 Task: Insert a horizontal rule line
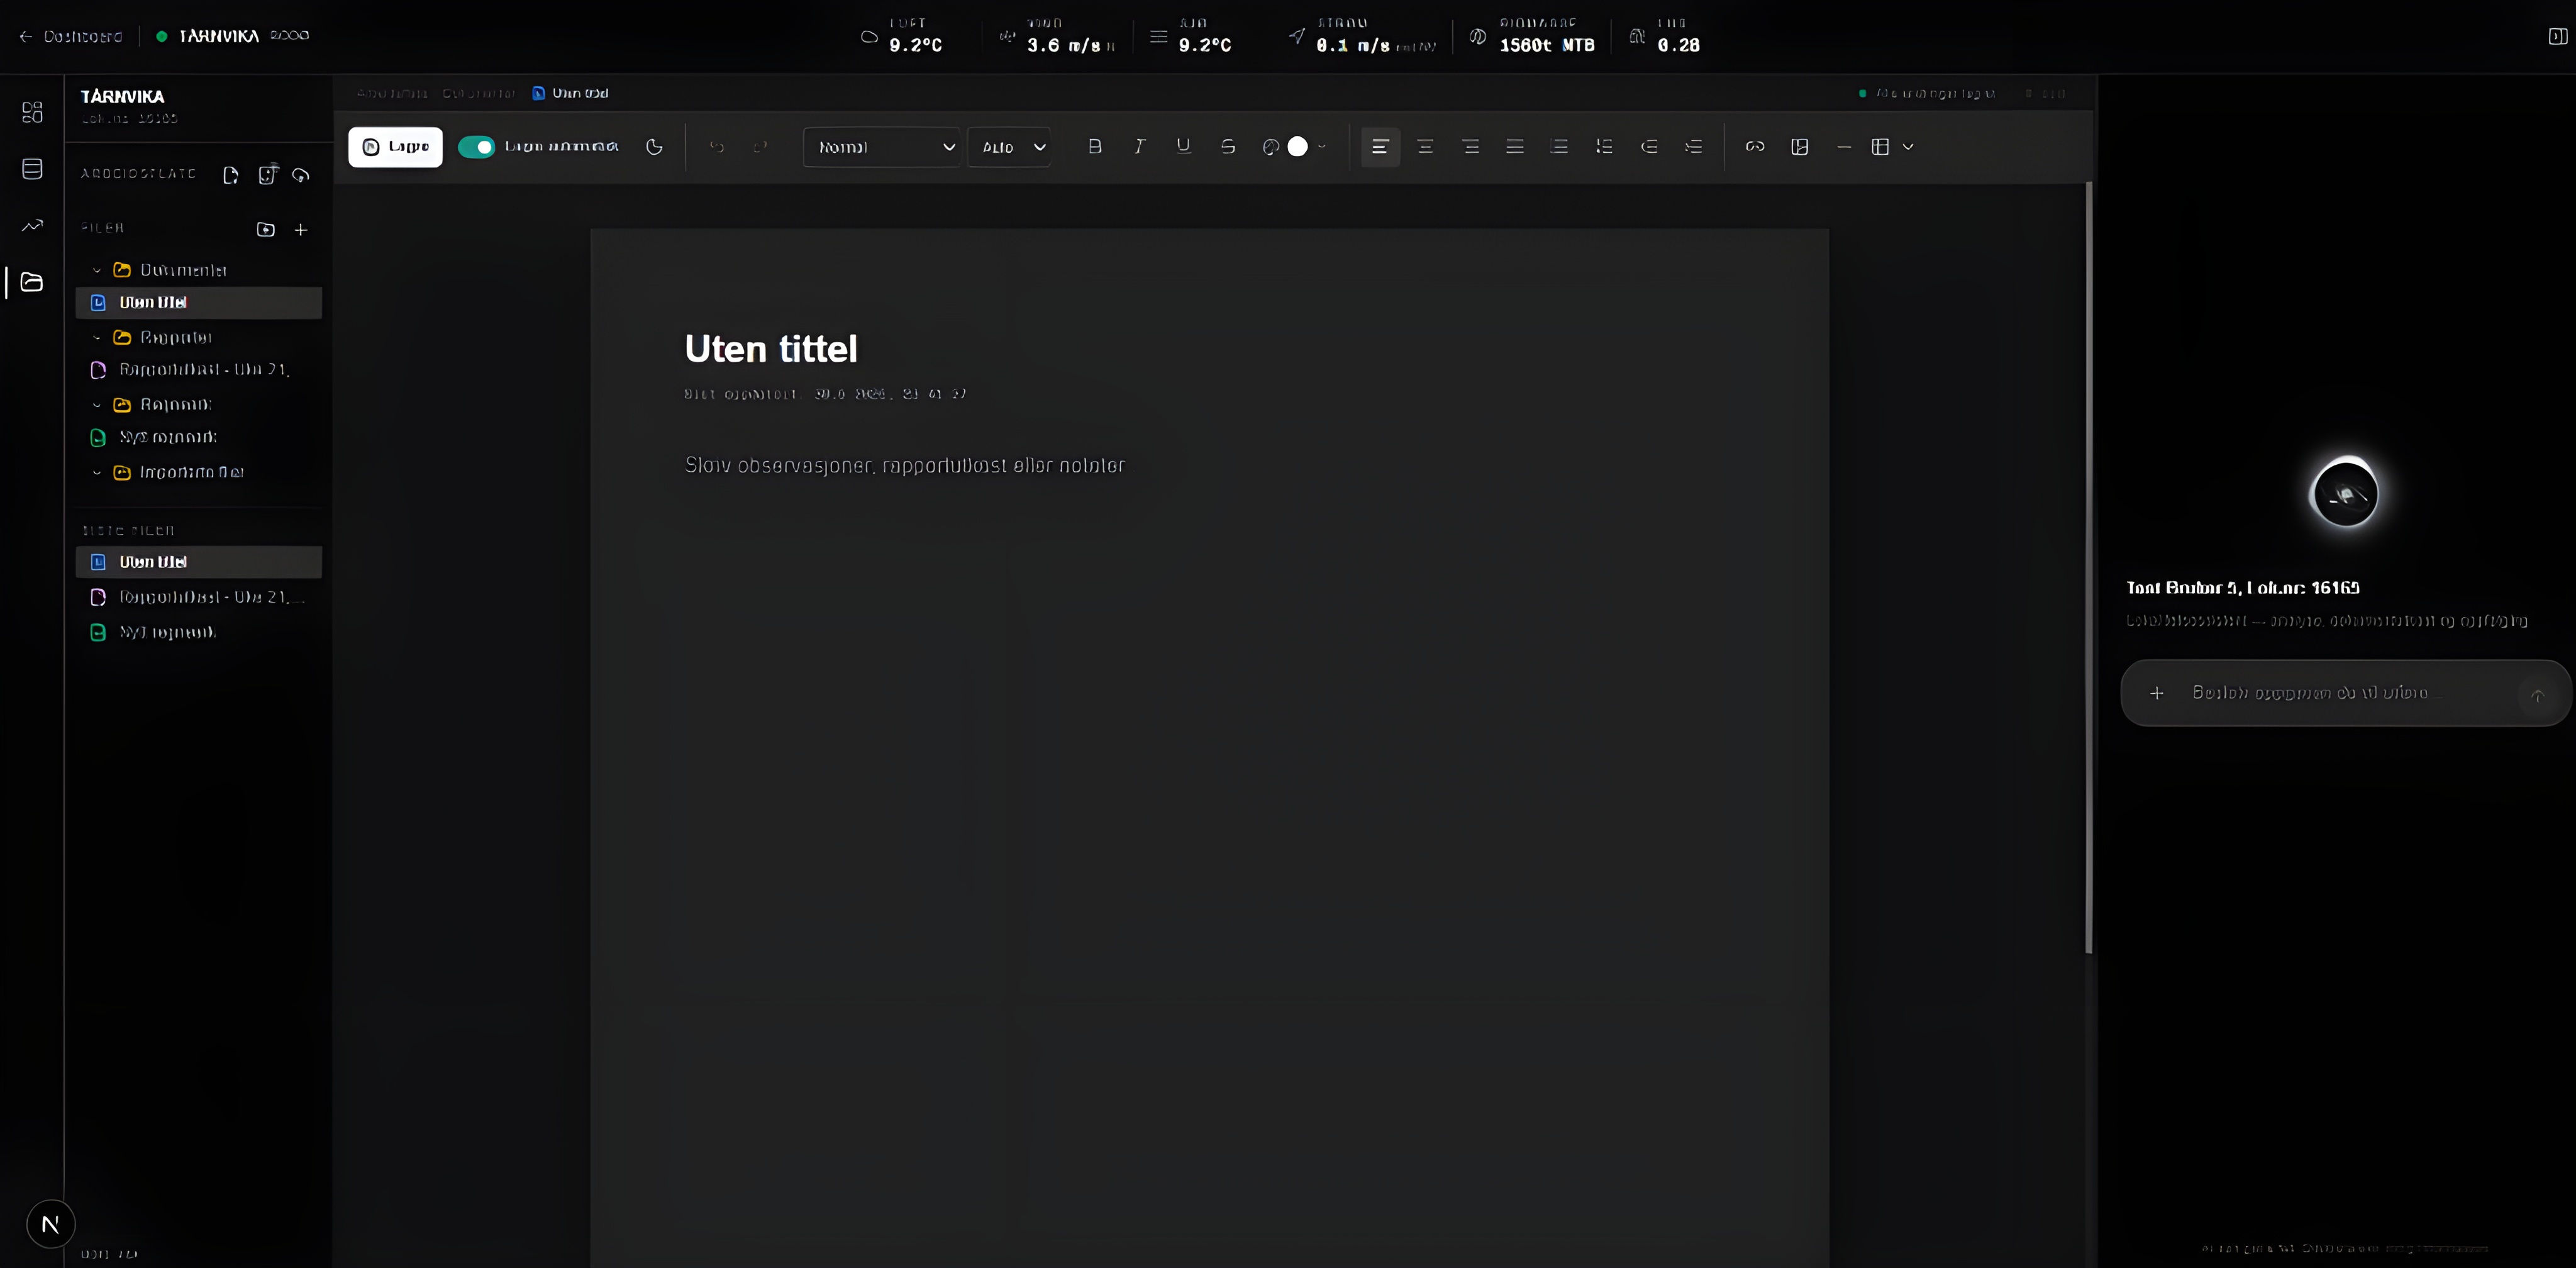tap(1844, 147)
